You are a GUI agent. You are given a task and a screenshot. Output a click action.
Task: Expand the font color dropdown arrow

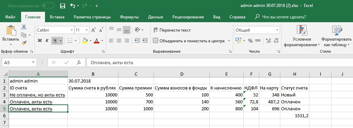(x=102, y=41)
